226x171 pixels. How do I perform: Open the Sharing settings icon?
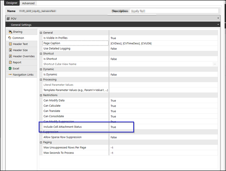point(10,32)
